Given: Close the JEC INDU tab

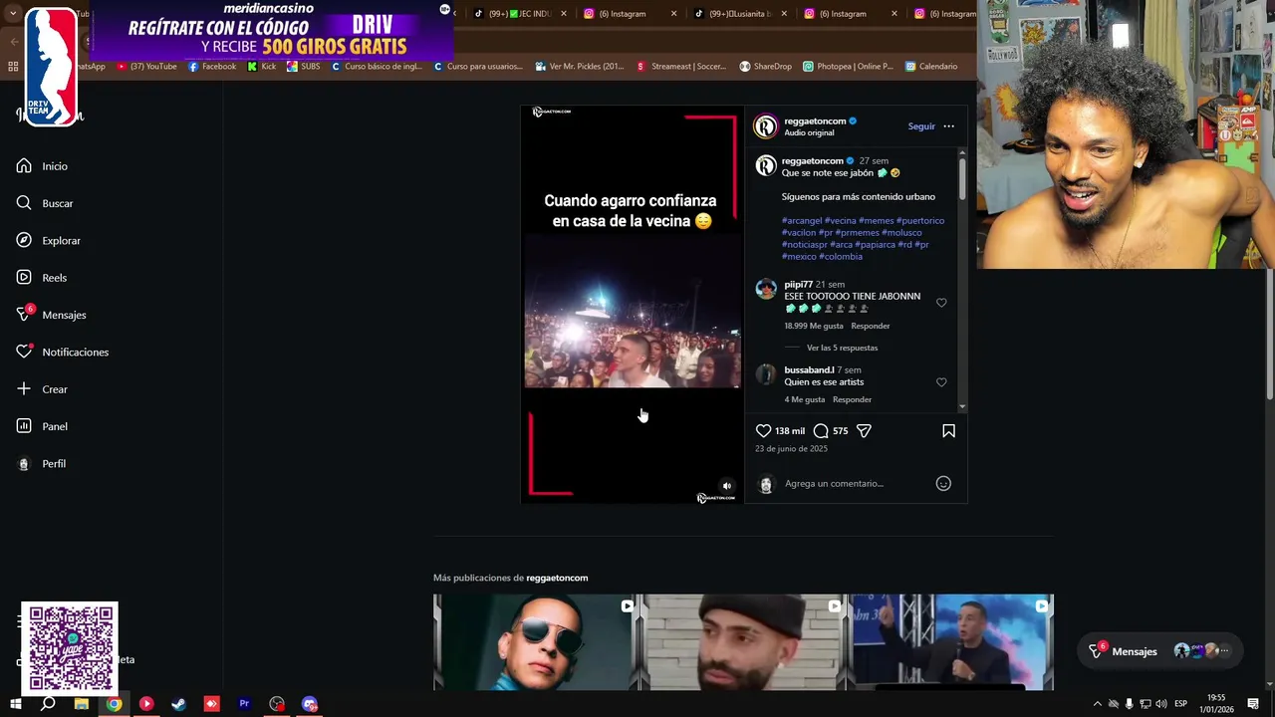Looking at the screenshot, I should click(x=564, y=14).
